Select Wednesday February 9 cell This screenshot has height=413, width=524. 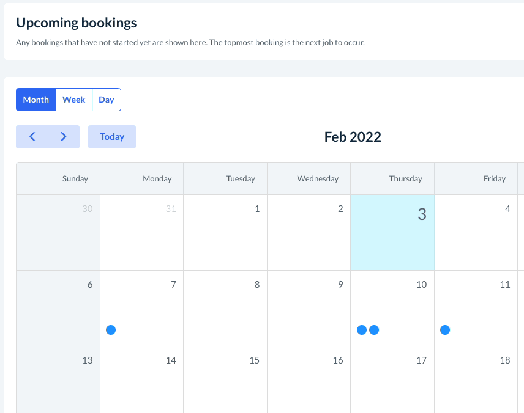(x=309, y=309)
